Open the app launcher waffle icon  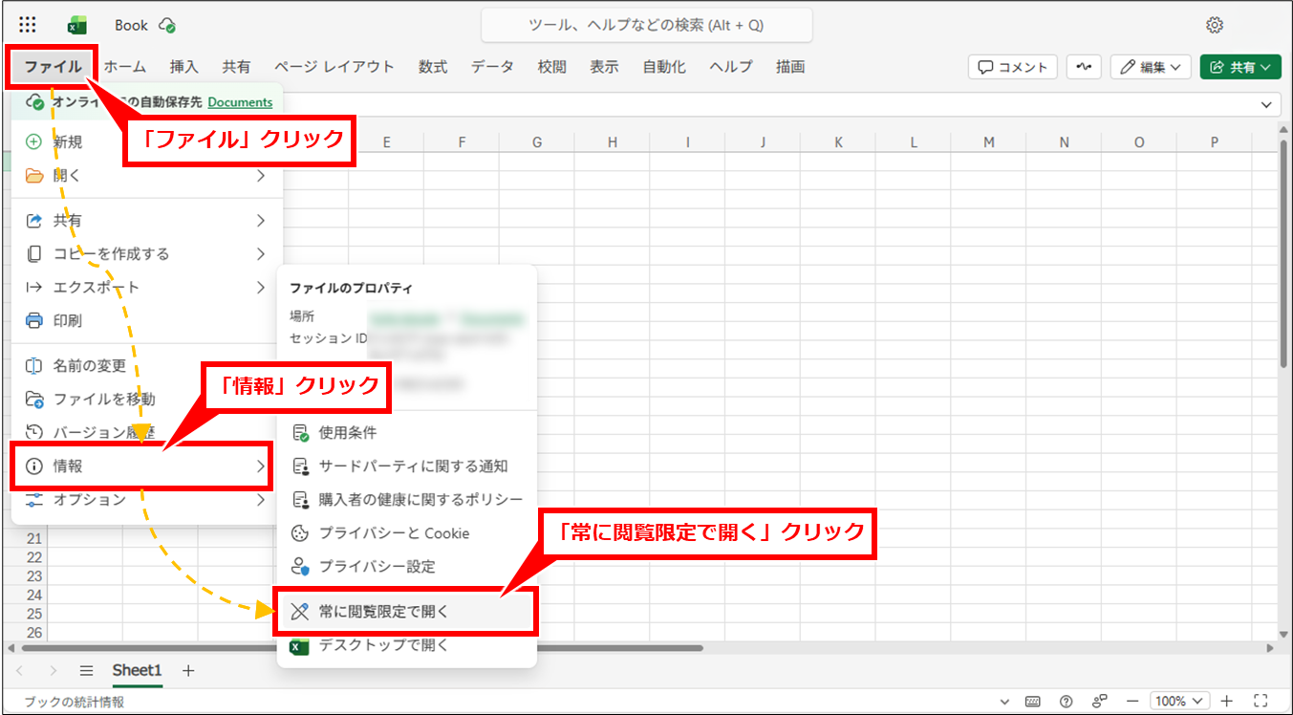28,26
